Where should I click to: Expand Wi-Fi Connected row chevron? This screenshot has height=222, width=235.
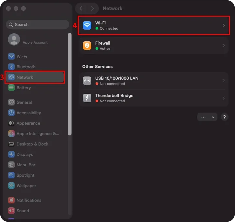224,25
